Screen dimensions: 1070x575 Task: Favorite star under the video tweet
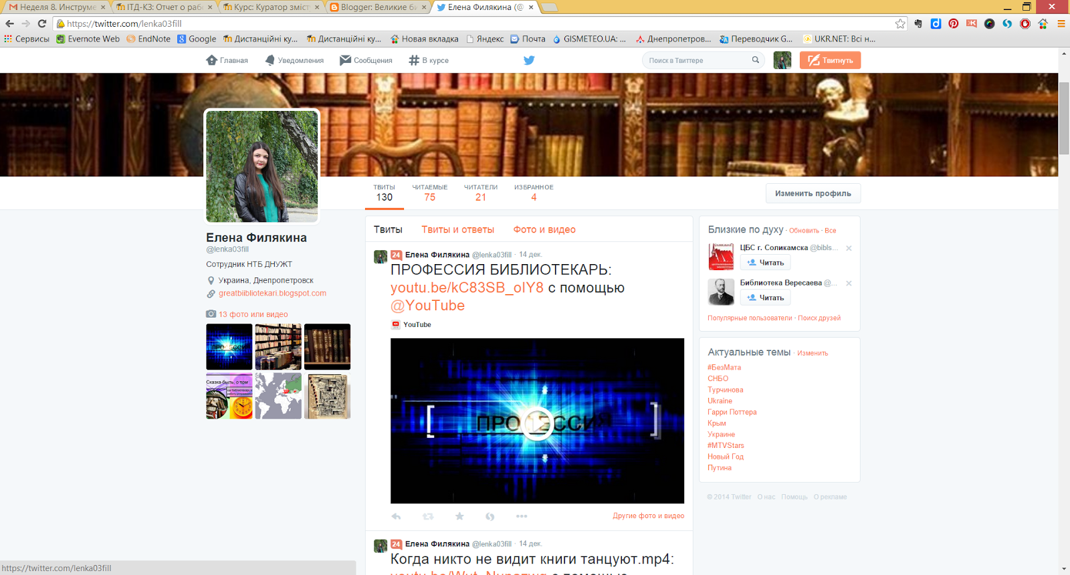459,516
